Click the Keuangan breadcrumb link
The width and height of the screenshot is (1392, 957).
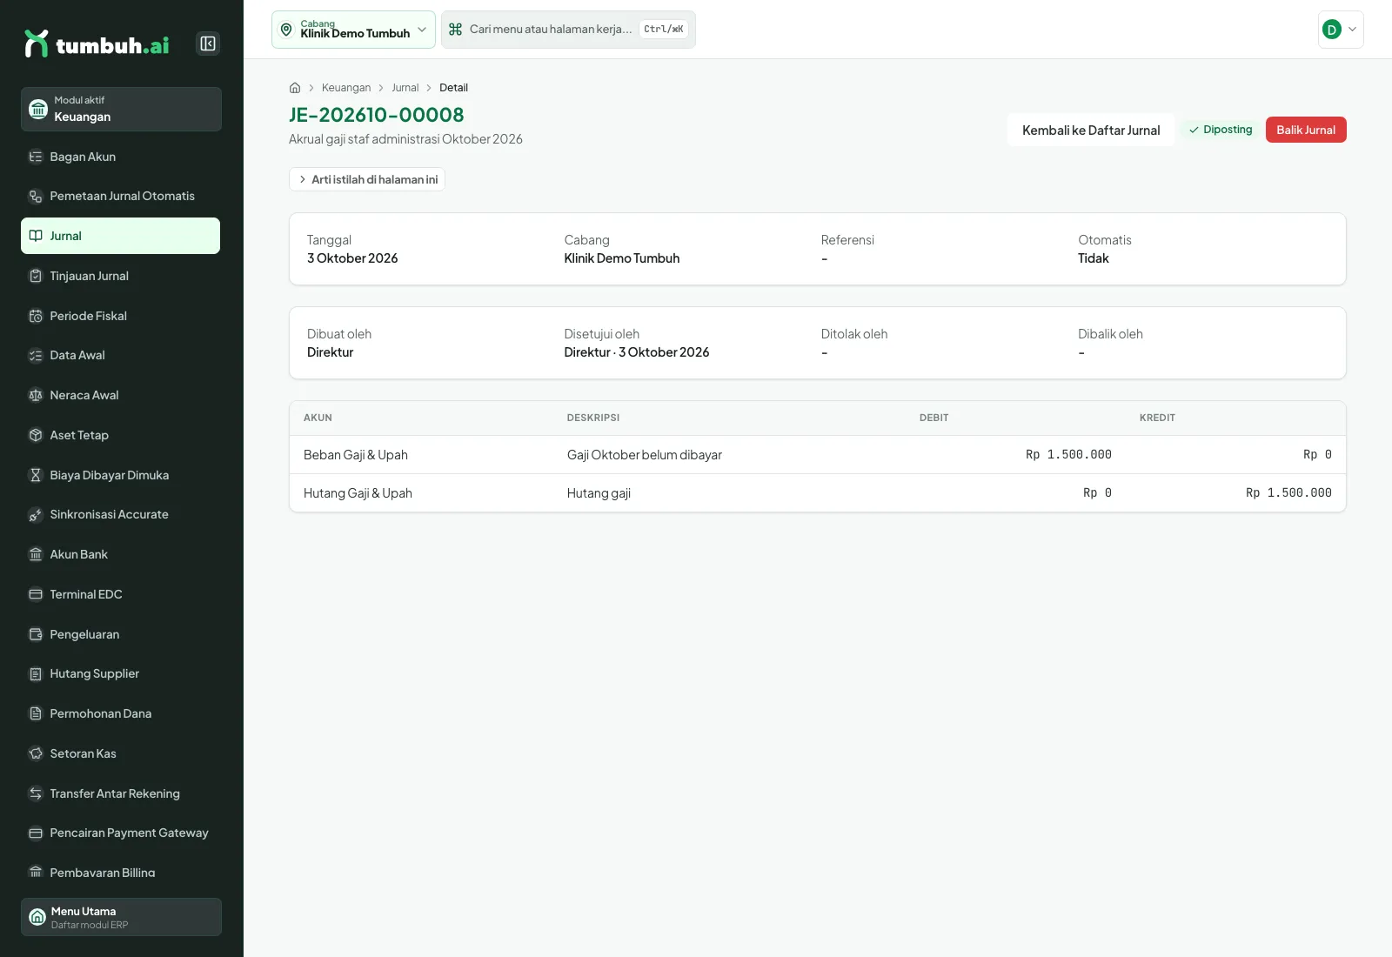[346, 88]
